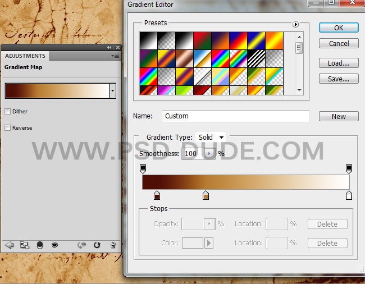Image resolution: width=365 pixels, height=284 pixels.
Task: Open gradient picker dropdown arrow in Gradient Map
Action: pyautogui.click(x=113, y=91)
